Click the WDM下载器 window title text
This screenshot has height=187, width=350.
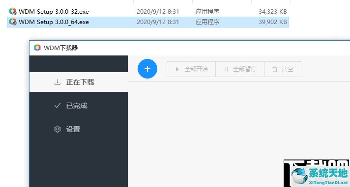(x=61, y=48)
